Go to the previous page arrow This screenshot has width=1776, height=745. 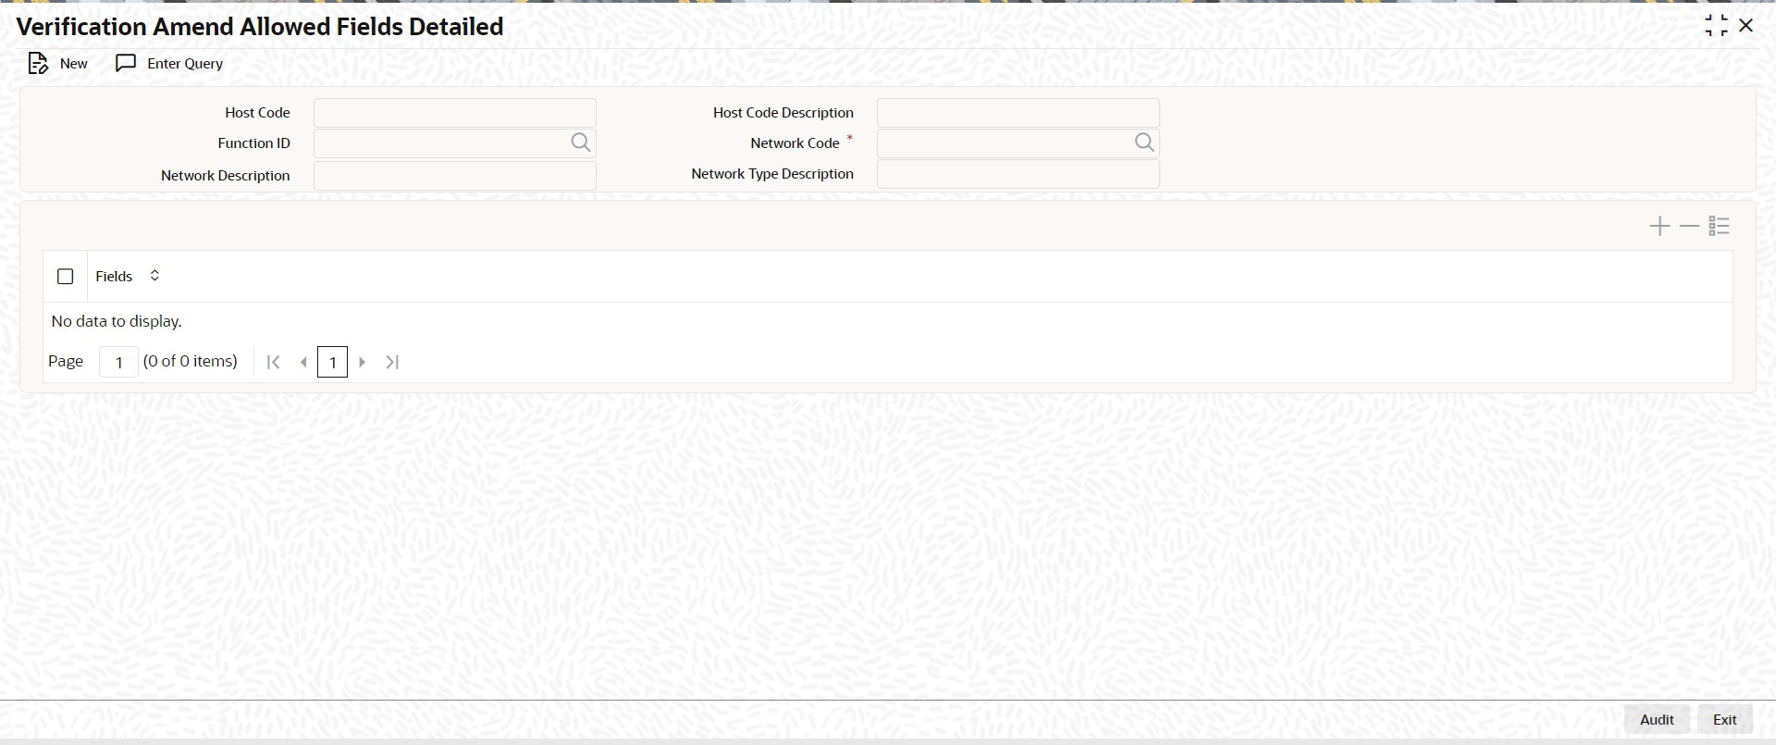(x=303, y=362)
